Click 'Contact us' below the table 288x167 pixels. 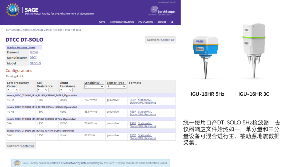[x=27, y=146]
